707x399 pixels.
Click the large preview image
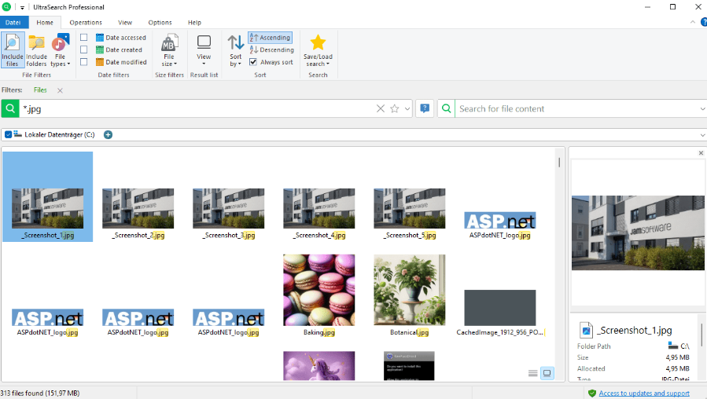(x=638, y=232)
